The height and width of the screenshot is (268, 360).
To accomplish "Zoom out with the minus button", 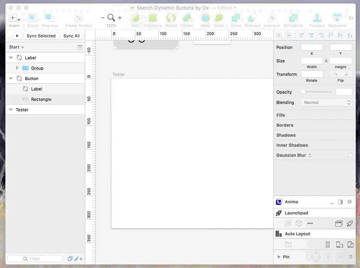I will coord(103,18).
